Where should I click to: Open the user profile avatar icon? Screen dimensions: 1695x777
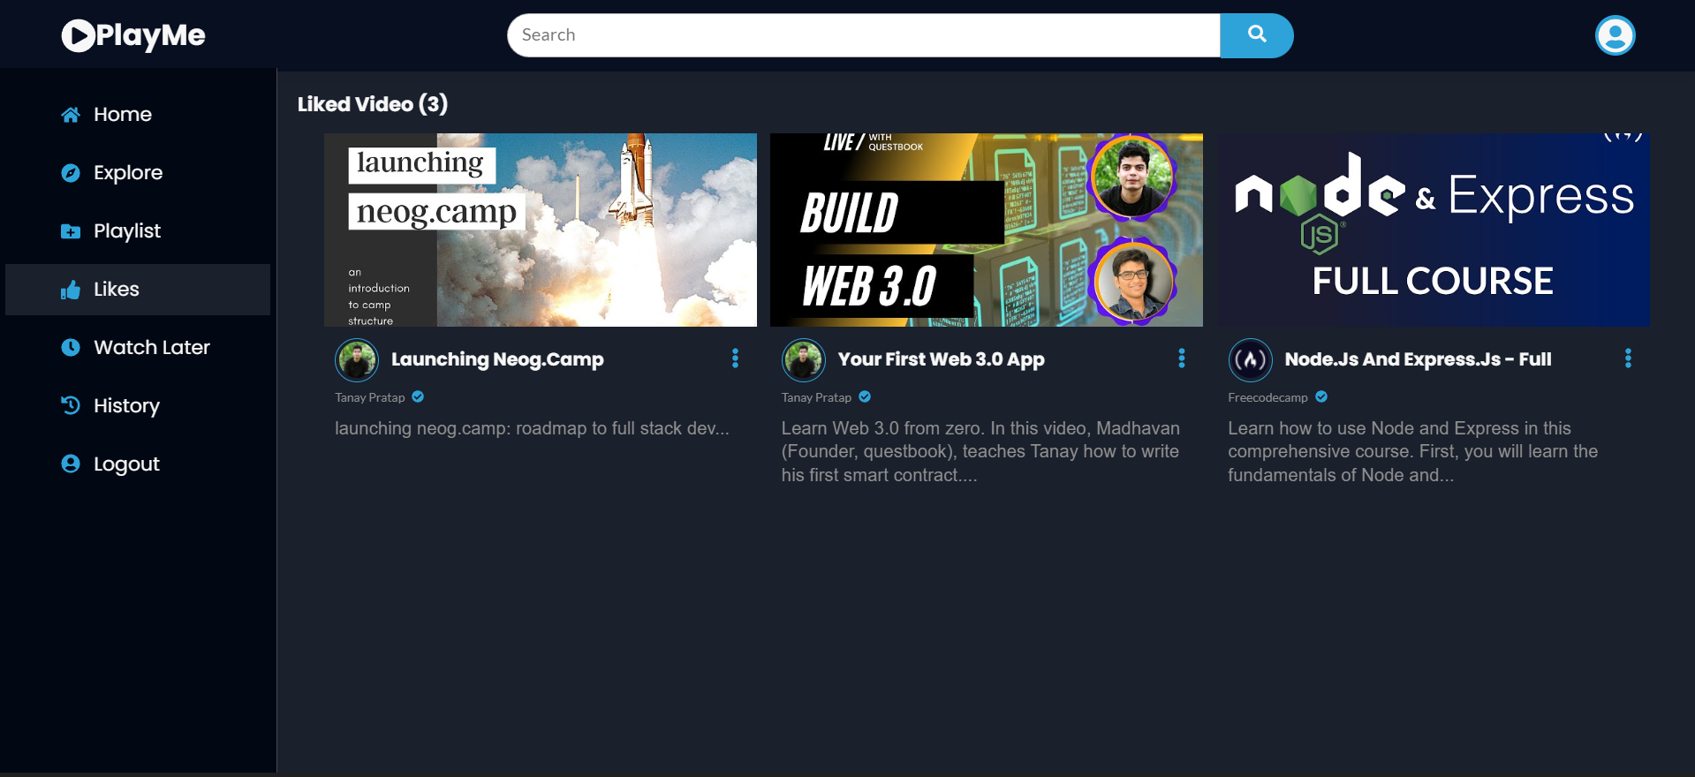(x=1615, y=35)
